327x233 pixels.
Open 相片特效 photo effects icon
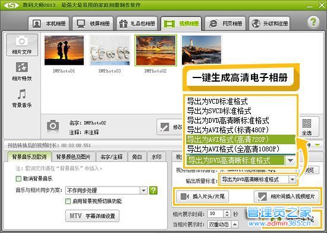click(x=22, y=72)
